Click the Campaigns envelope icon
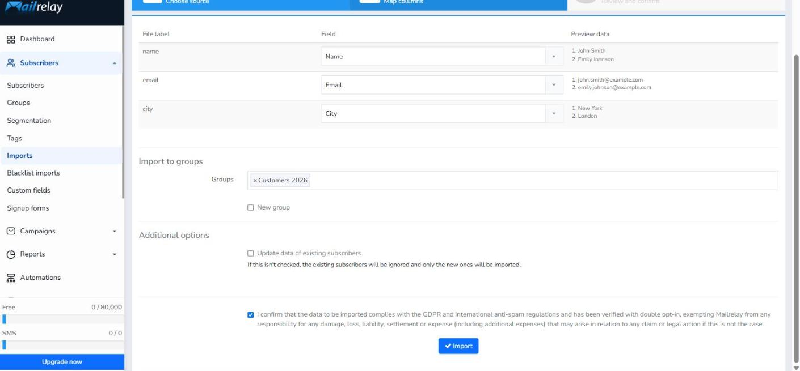The width and height of the screenshot is (800, 371). tap(11, 231)
